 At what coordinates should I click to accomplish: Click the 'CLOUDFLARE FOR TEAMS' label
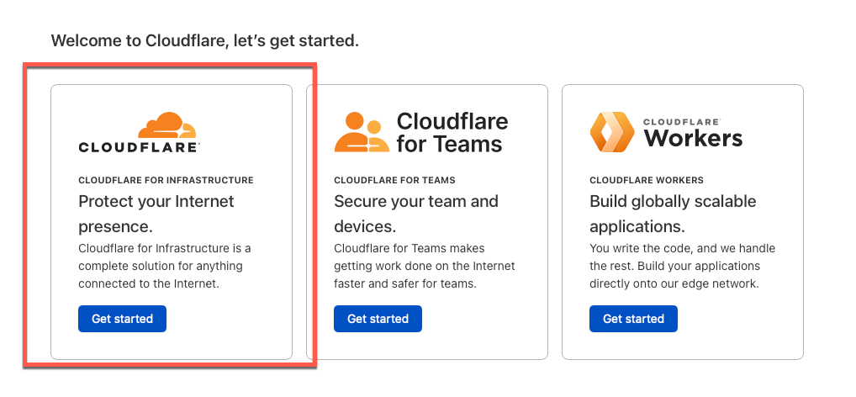tap(394, 180)
